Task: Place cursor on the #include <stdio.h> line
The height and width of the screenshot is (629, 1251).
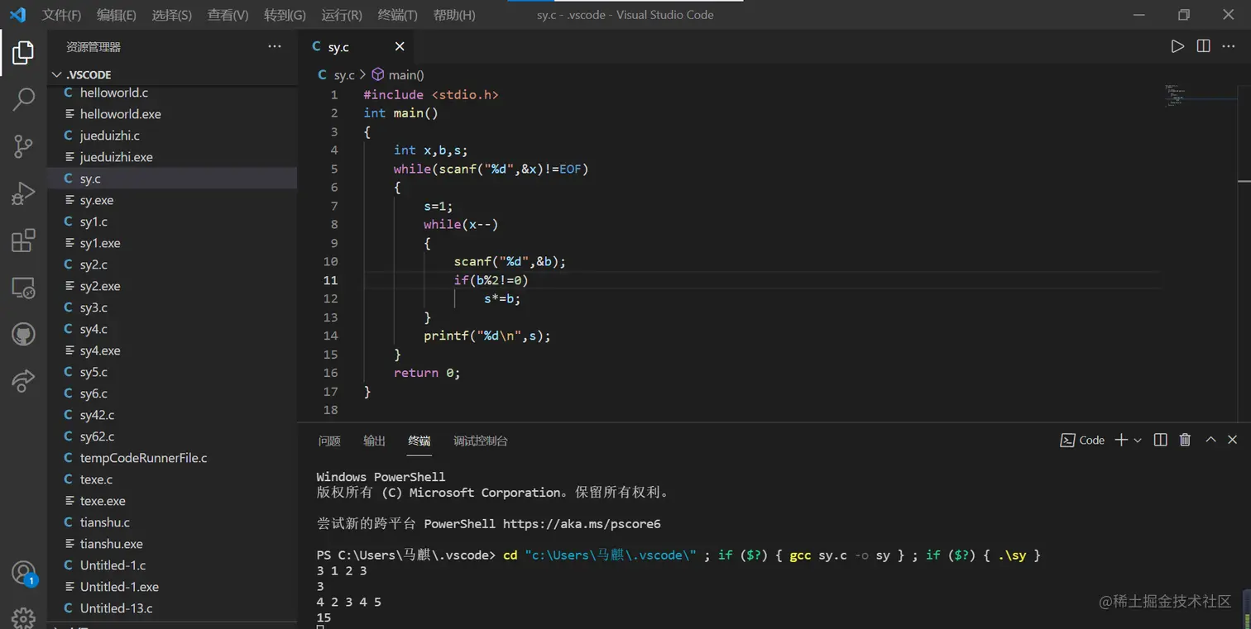Action: coord(431,95)
